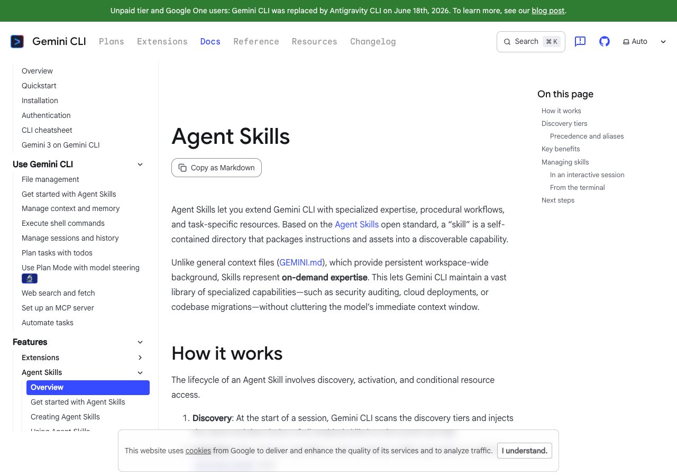Collapse the Use Gemini CLI section

click(140, 164)
